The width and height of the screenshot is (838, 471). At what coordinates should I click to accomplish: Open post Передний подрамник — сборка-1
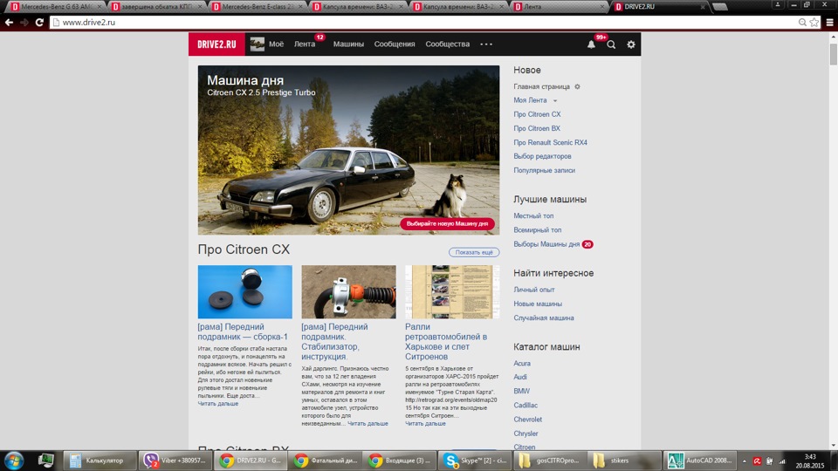click(243, 331)
